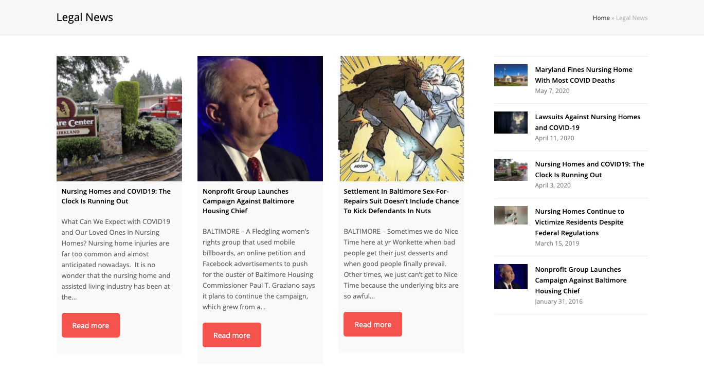The image size is (704, 374).
Task: Open article title Nursing Homes and COVID19 card
Action: click(116, 196)
